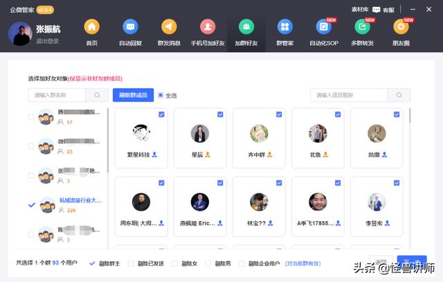The width and height of the screenshot is (443, 282).
Task: Click the 客服 text link
Action: [388, 10]
